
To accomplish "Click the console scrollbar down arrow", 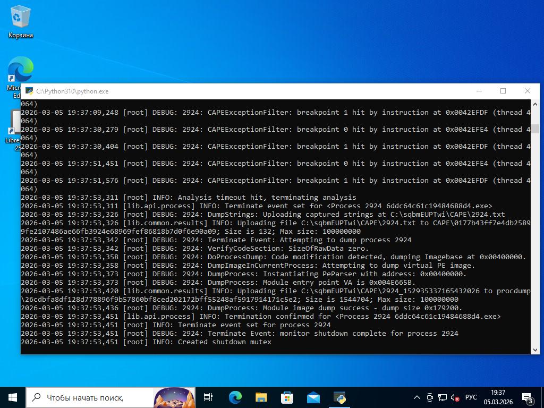I will 535,349.
